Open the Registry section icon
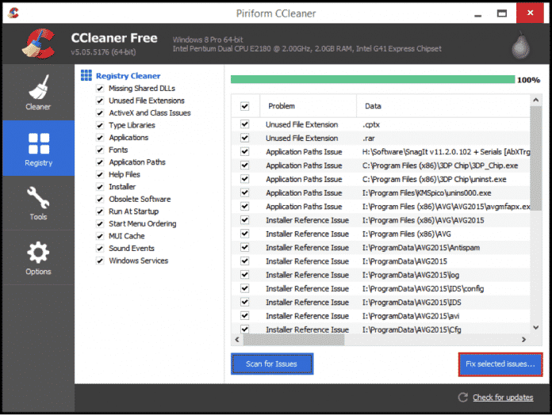 coord(38,143)
